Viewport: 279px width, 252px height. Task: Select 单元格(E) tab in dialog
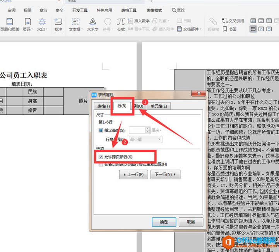pyautogui.click(x=159, y=106)
